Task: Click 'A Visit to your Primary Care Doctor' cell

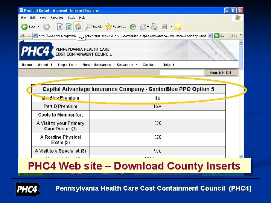Action: click(61, 126)
